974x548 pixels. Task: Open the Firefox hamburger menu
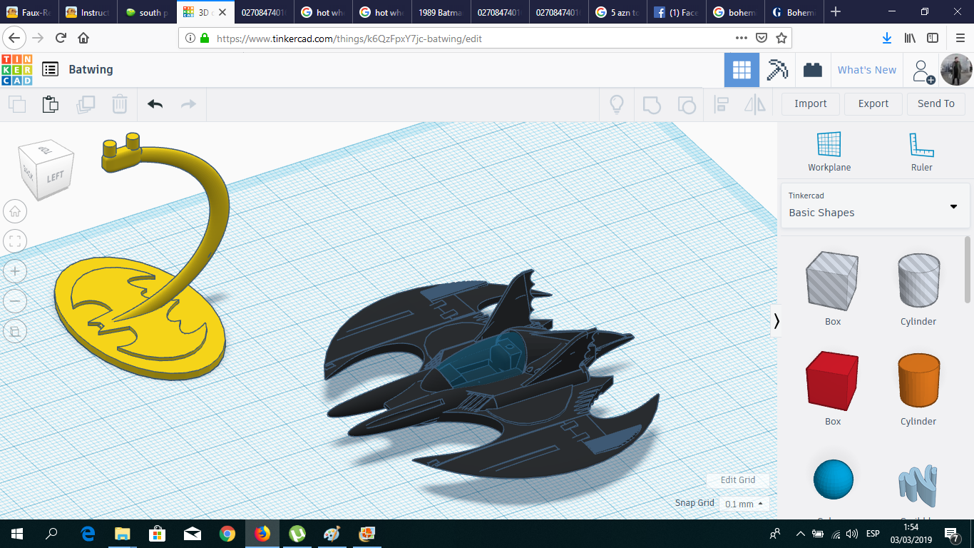[x=960, y=38]
